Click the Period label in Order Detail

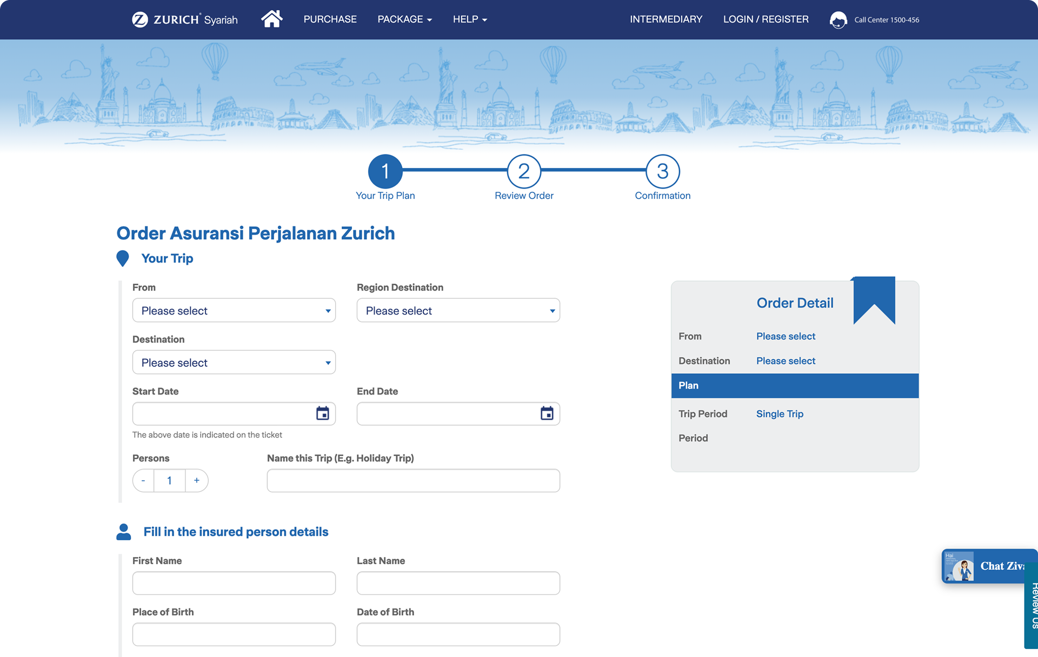pos(693,438)
